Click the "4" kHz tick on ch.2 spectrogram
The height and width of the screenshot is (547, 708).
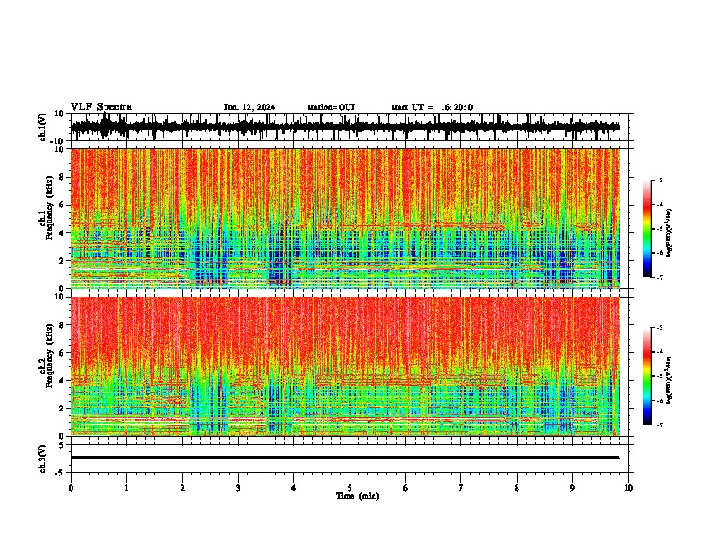(63, 381)
